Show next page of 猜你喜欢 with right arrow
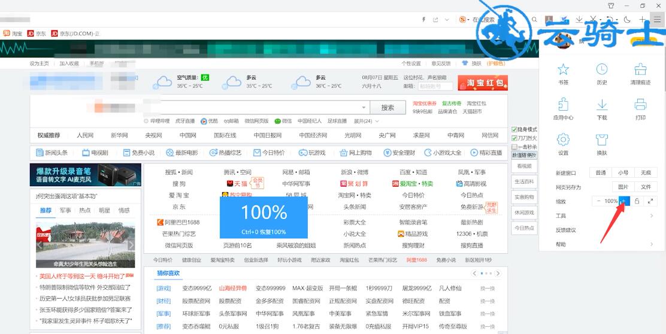Screen dimensions: 666x334 pyautogui.click(x=498, y=274)
